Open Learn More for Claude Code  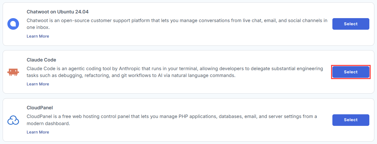click(38, 84)
